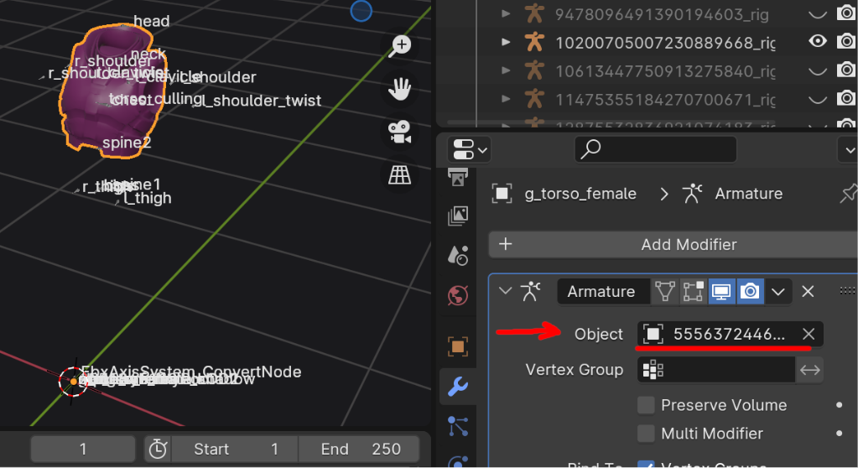Click Armature in the properties breadcrumb
The image size is (858, 468).
tap(749, 194)
